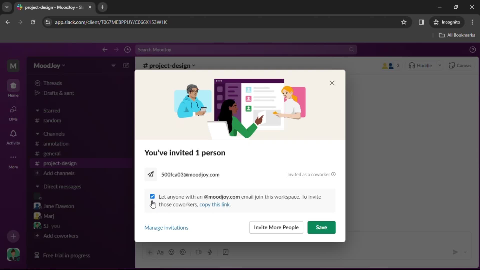The height and width of the screenshot is (270, 480).
Task: Click the invitation recipient email field
Action: pos(190,174)
